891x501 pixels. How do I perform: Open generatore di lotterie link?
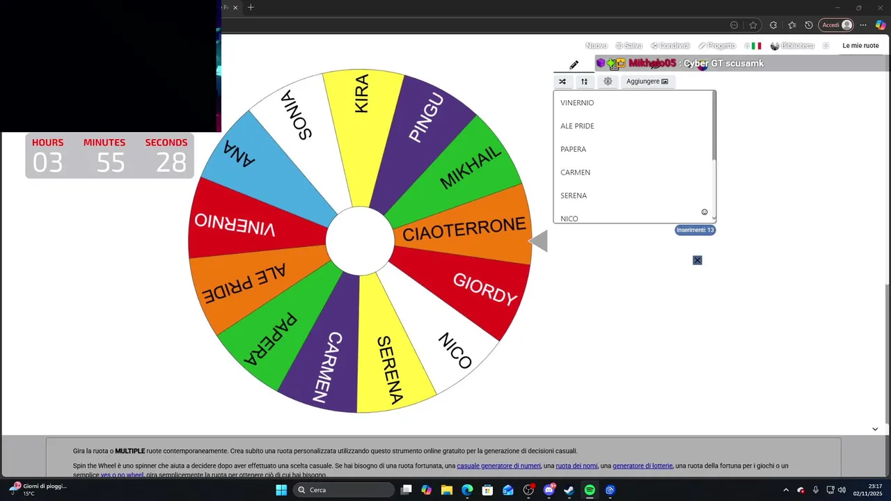(x=642, y=466)
